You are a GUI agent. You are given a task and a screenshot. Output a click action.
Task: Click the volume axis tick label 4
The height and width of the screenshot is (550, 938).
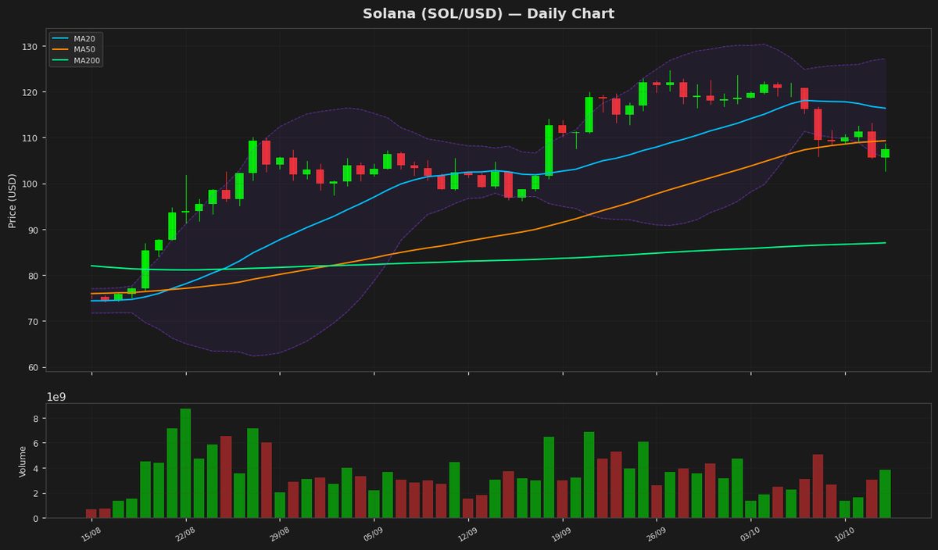36,469
